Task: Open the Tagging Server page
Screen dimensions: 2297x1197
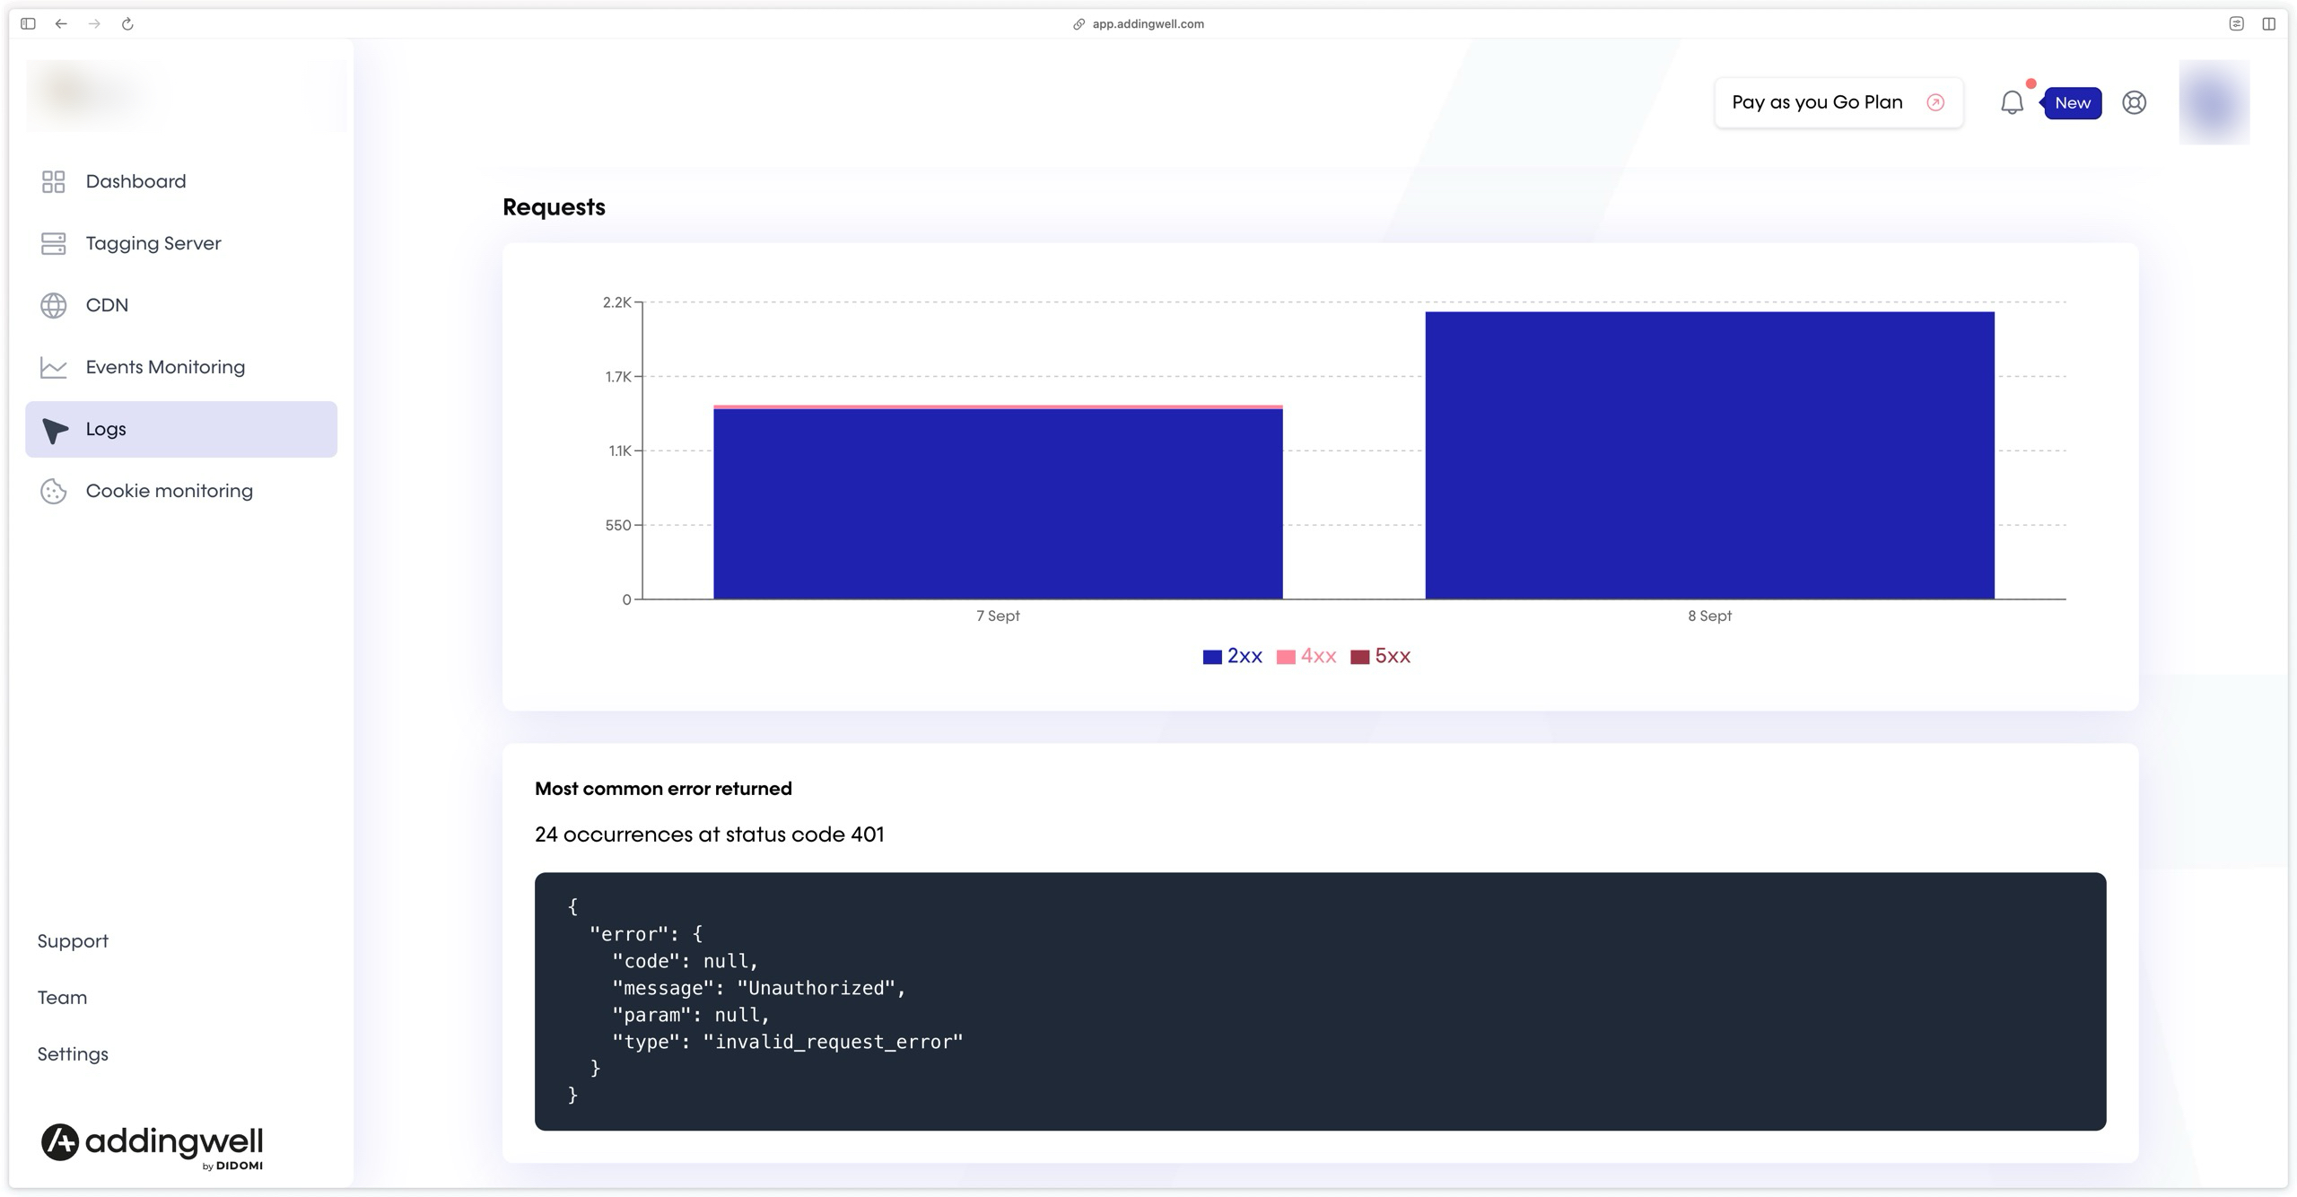Action: click(x=181, y=243)
